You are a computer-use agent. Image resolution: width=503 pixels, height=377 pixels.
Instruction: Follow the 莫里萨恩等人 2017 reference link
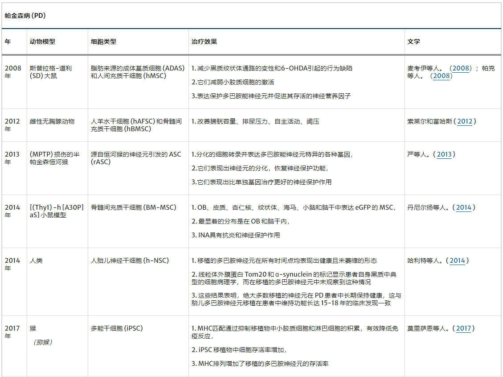[463, 328]
